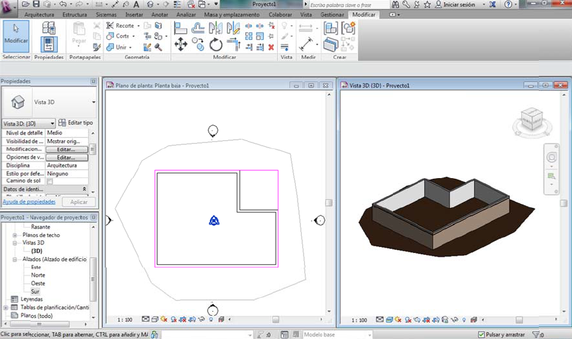Toggle shadows in plan view control bar
Viewport: 572px width, 339px height.
tap(174, 319)
